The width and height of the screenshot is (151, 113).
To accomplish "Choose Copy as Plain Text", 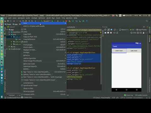I will (43, 37).
